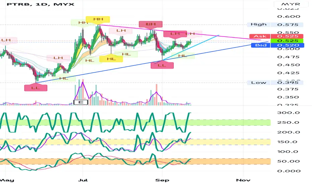Click 0.475 on the price scale

tap(289, 57)
